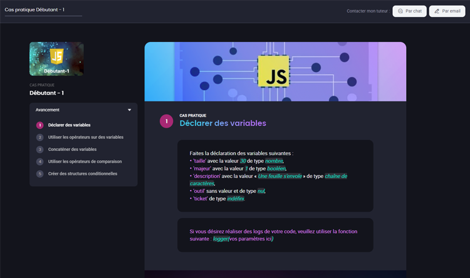The height and width of the screenshot is (278, 470).
Task: Collapse the Avancement panel arrow
Action: (130, 110)
